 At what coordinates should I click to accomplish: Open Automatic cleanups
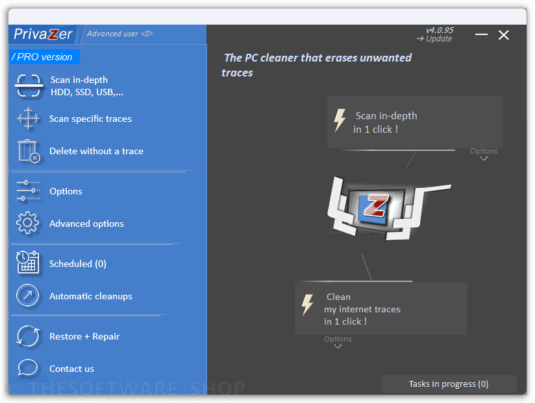point(91,296)
